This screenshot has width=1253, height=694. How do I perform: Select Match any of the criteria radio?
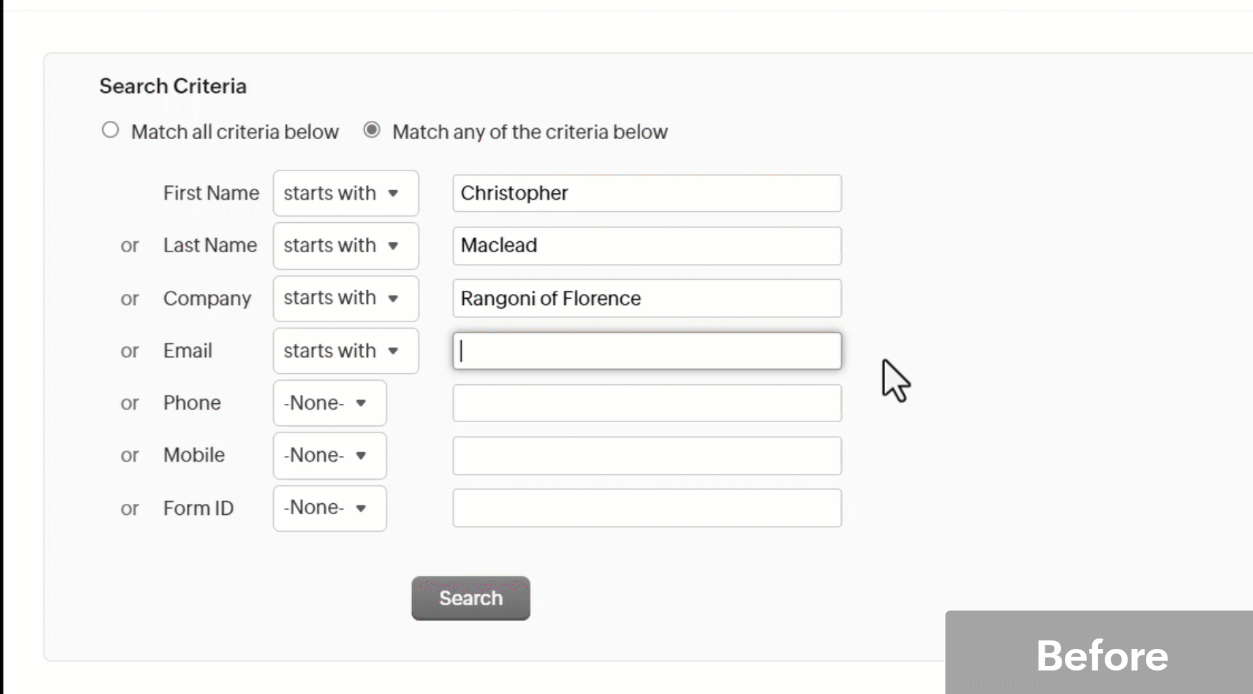[x=372, y=130]
